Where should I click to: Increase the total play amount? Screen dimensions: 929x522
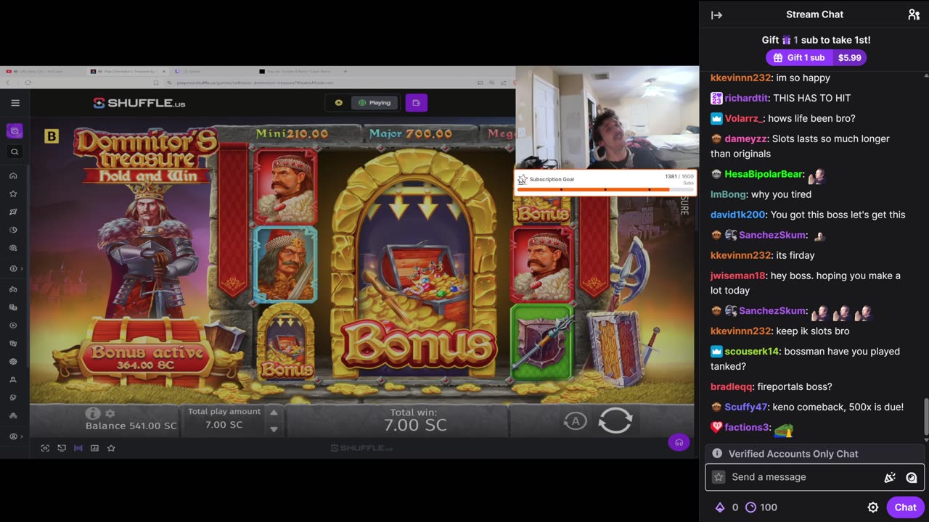pos(274,413)
